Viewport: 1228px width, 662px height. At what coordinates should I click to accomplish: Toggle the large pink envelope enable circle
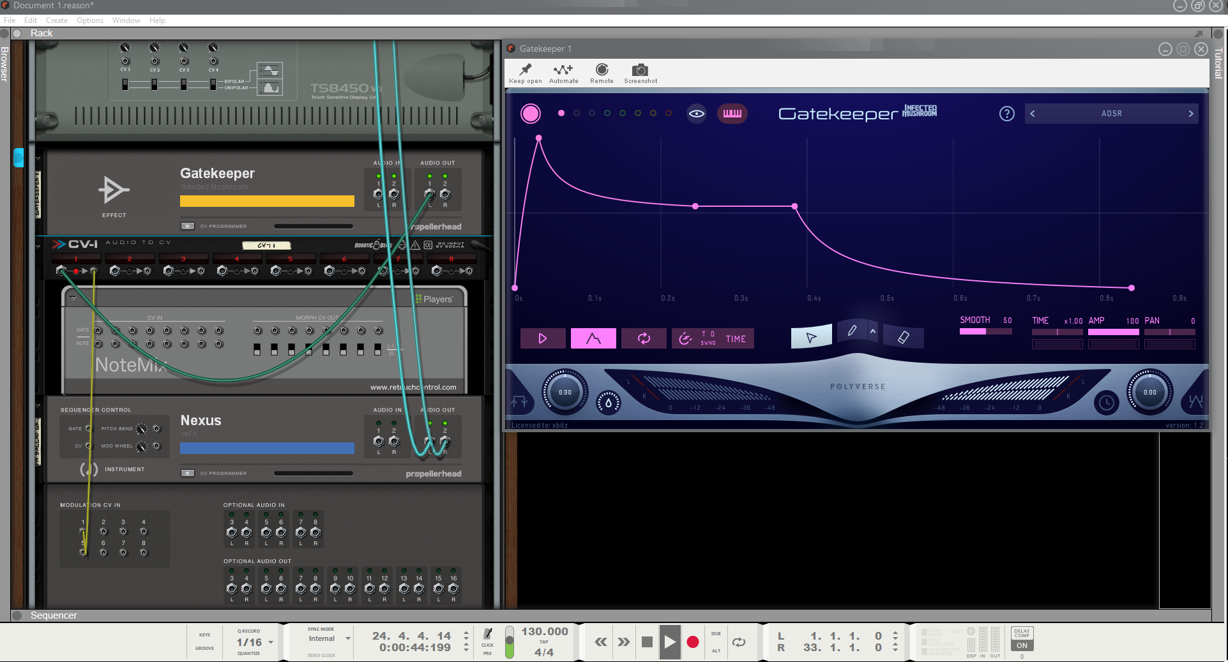[531, 114]
